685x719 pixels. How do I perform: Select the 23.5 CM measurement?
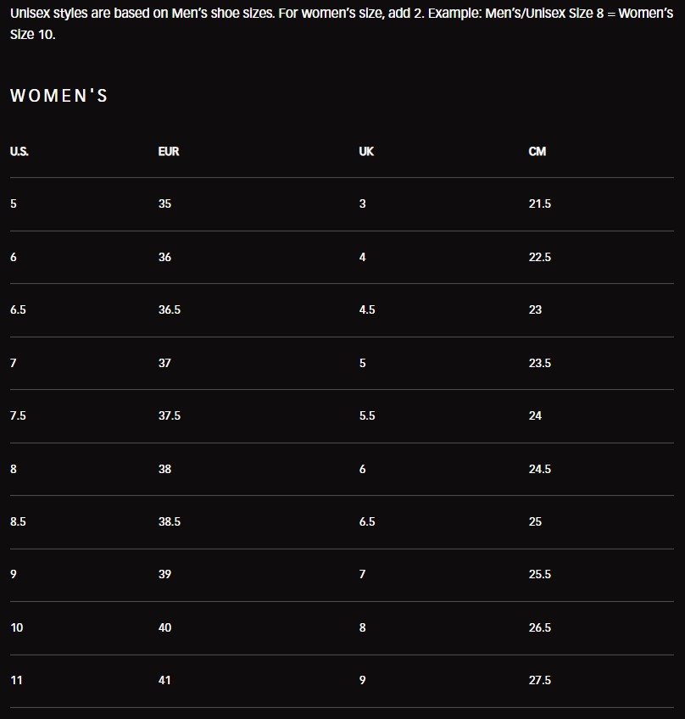pos(540,363)
